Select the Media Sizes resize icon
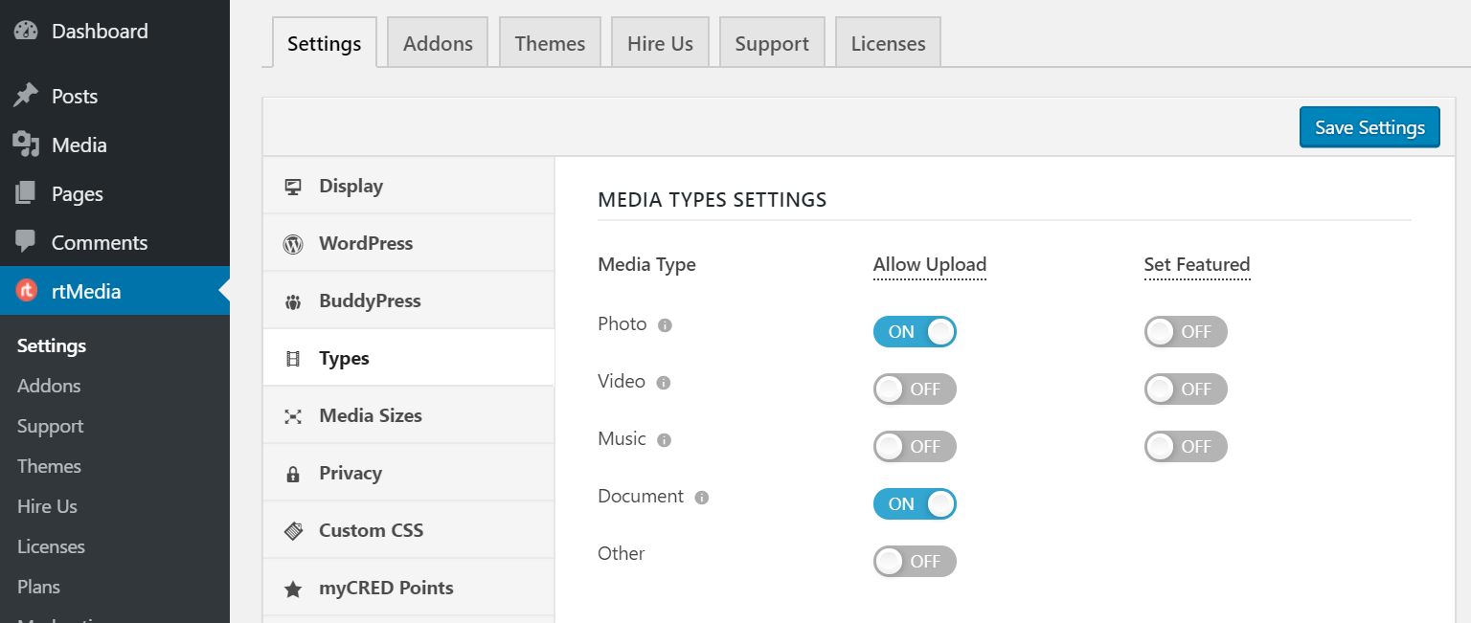The image size is (1471, 623). point(294,414)
